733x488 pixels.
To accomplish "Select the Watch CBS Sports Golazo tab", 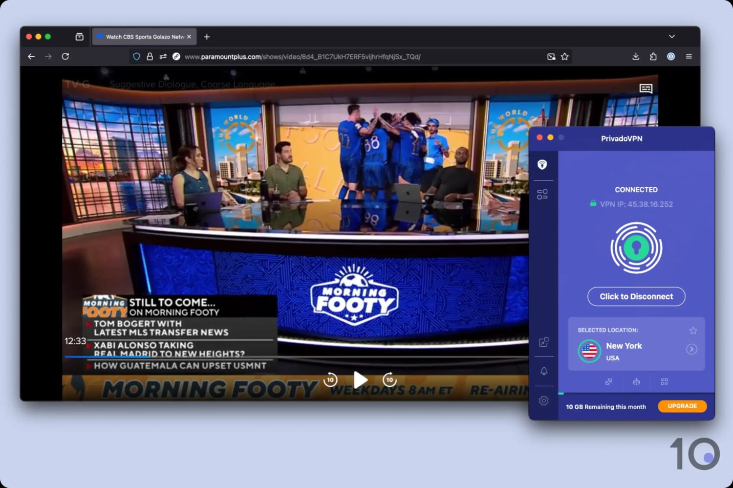I will [145, 37].
